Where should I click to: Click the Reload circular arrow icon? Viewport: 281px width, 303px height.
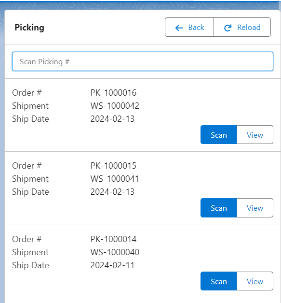tap(227, 28)
